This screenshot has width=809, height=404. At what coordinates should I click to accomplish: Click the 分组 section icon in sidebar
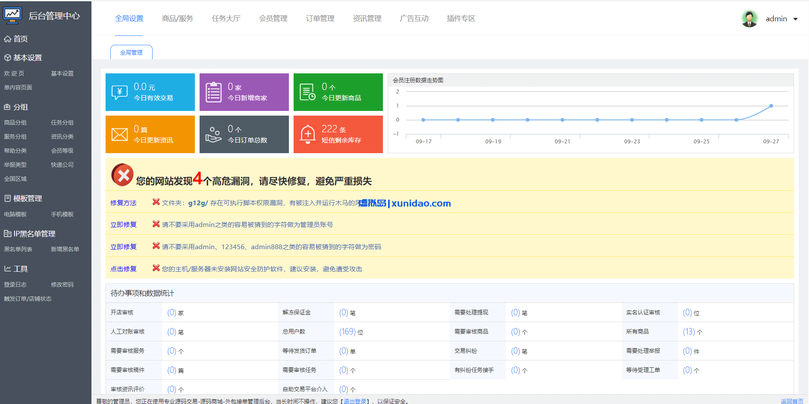(x=7, y=107)
